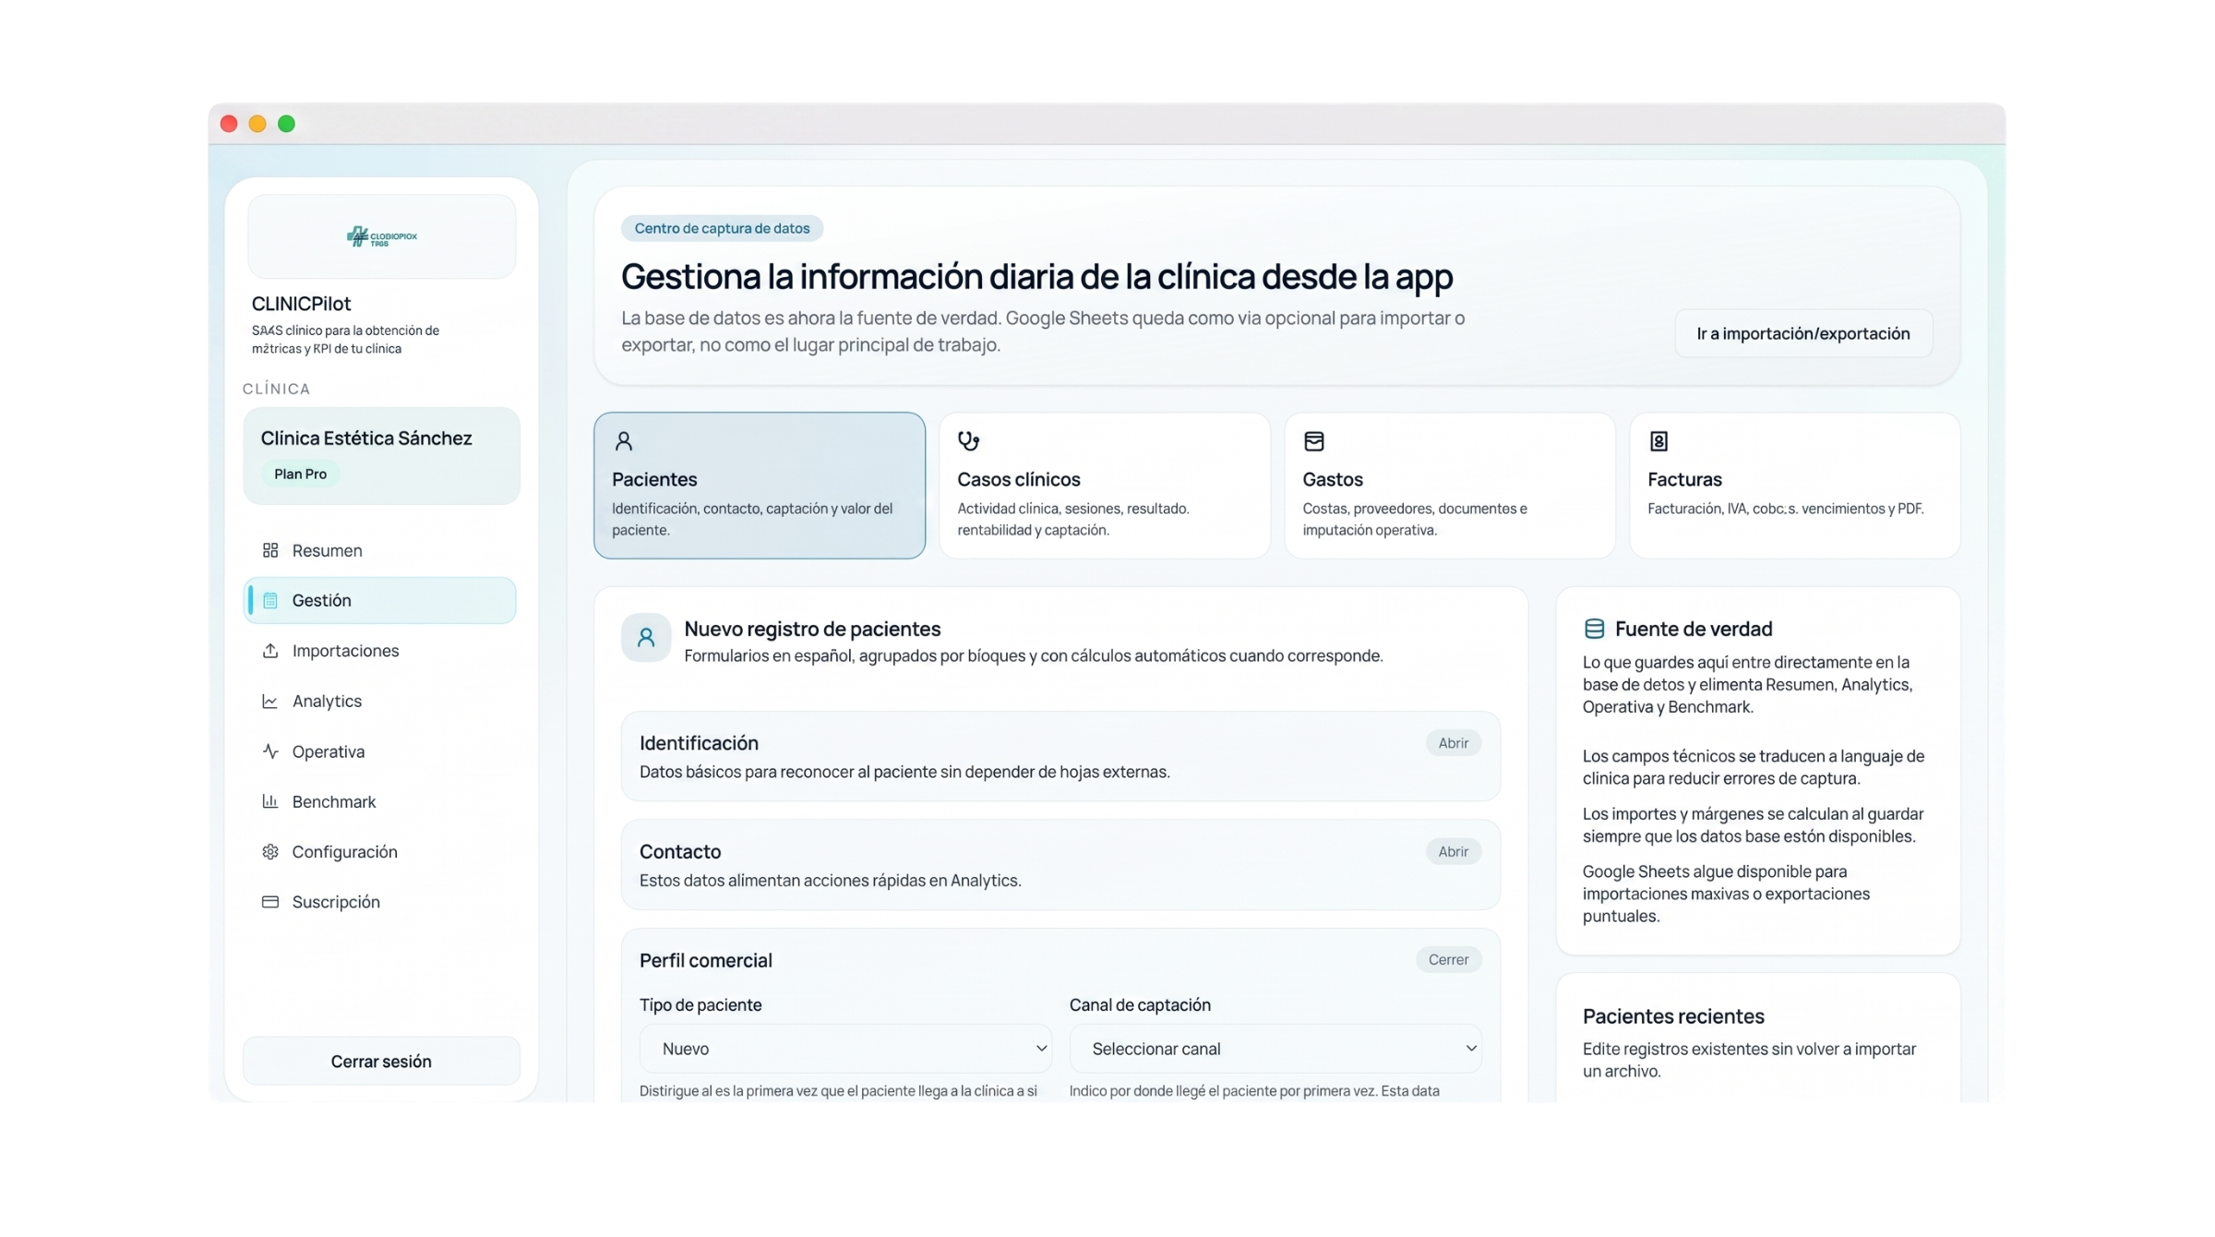
Task: Click the green maximize window button
Action: click(x=287, y=124)
